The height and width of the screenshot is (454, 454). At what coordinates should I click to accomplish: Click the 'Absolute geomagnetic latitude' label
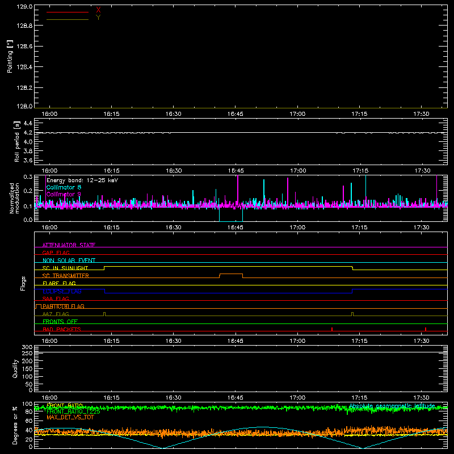tap(392, 406)
